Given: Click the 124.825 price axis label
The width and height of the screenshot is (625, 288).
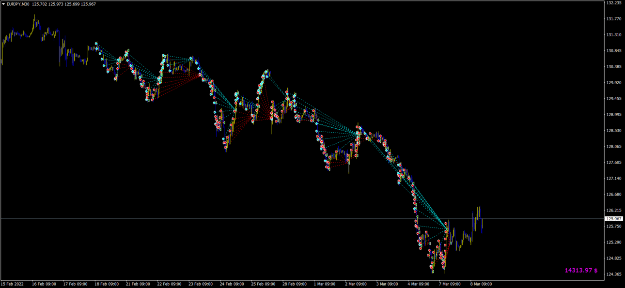Looking at the screenshot, I should [614, 258].
